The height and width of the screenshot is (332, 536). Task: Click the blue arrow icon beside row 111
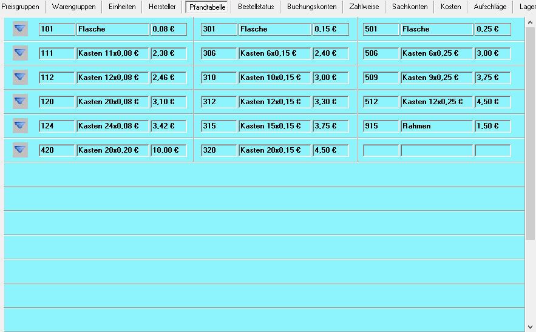20,53
